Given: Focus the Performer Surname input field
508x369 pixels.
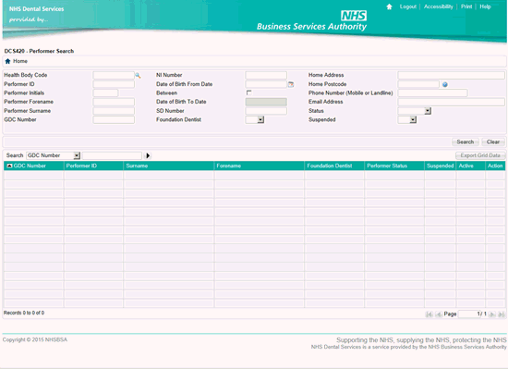Looking at the screenshot, I should 114,111.
